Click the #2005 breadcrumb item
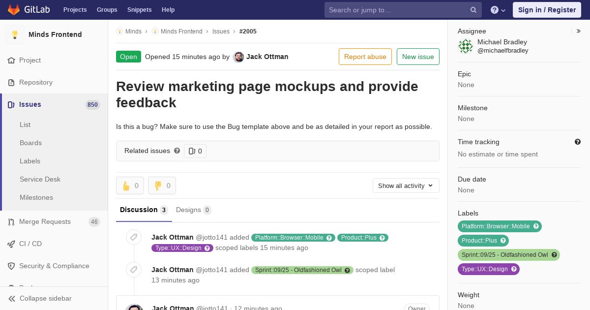590x310 pixels. (248, 31)
